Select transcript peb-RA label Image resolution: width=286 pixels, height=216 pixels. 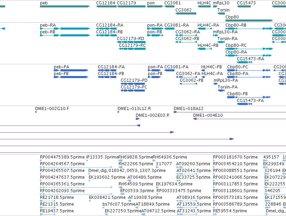tap(48, 25)
